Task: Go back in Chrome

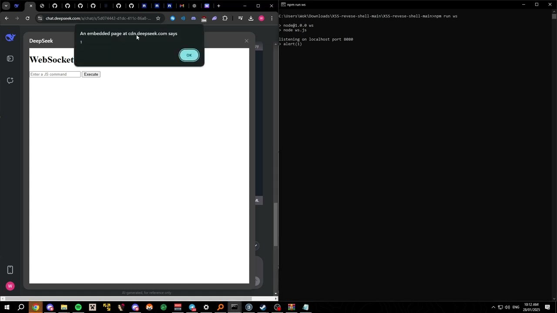Action: (7, 18)
